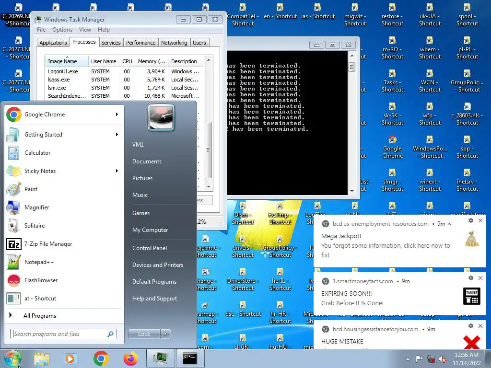This screenshot has width=491, height=368.
Task: Click the muted volume tray icon
Action: coord(443,359)
